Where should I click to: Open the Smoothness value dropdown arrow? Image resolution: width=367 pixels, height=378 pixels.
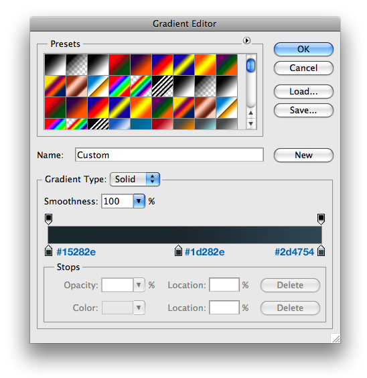[x=139, y=201]
